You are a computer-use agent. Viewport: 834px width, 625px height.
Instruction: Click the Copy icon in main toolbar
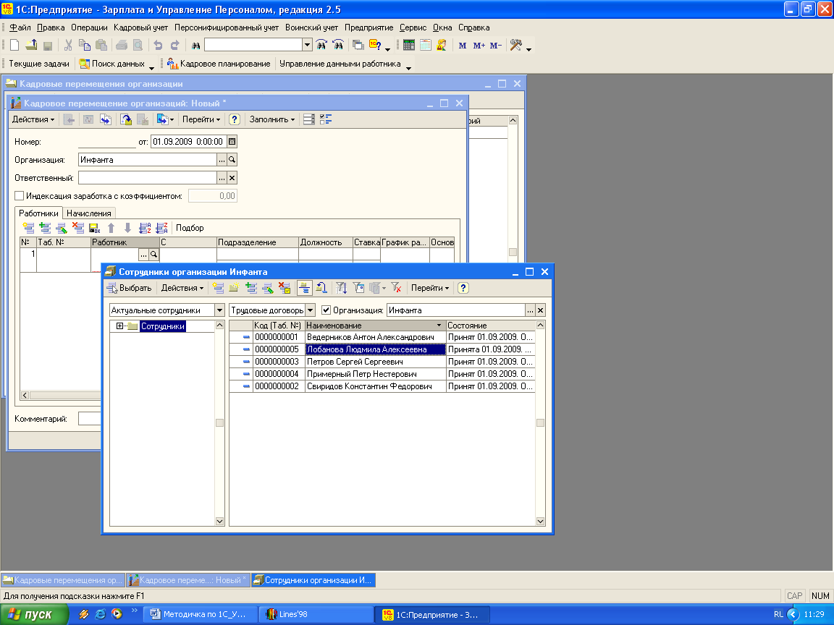tap(84, 45)
